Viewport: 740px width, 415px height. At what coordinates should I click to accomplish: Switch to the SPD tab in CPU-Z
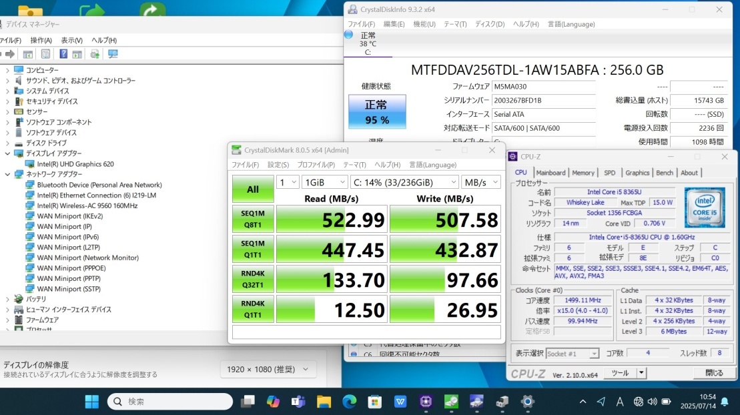(x=610, y=173)
